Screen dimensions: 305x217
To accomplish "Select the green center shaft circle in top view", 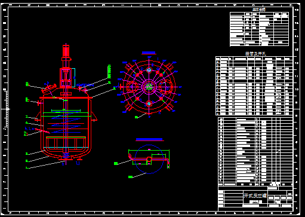I will pos(149,87).
